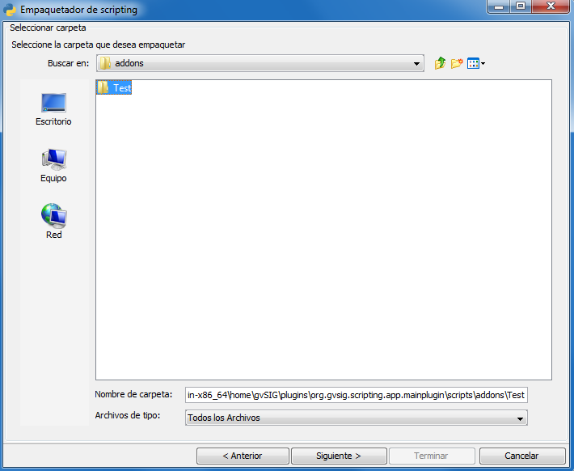
Task: Open the Equipo shortcut
Action: click(53, 165)
